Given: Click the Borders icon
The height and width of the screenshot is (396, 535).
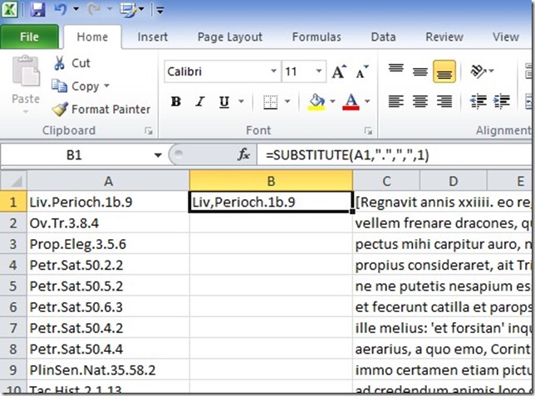Looking at the screenshot, I should [270, 102].
